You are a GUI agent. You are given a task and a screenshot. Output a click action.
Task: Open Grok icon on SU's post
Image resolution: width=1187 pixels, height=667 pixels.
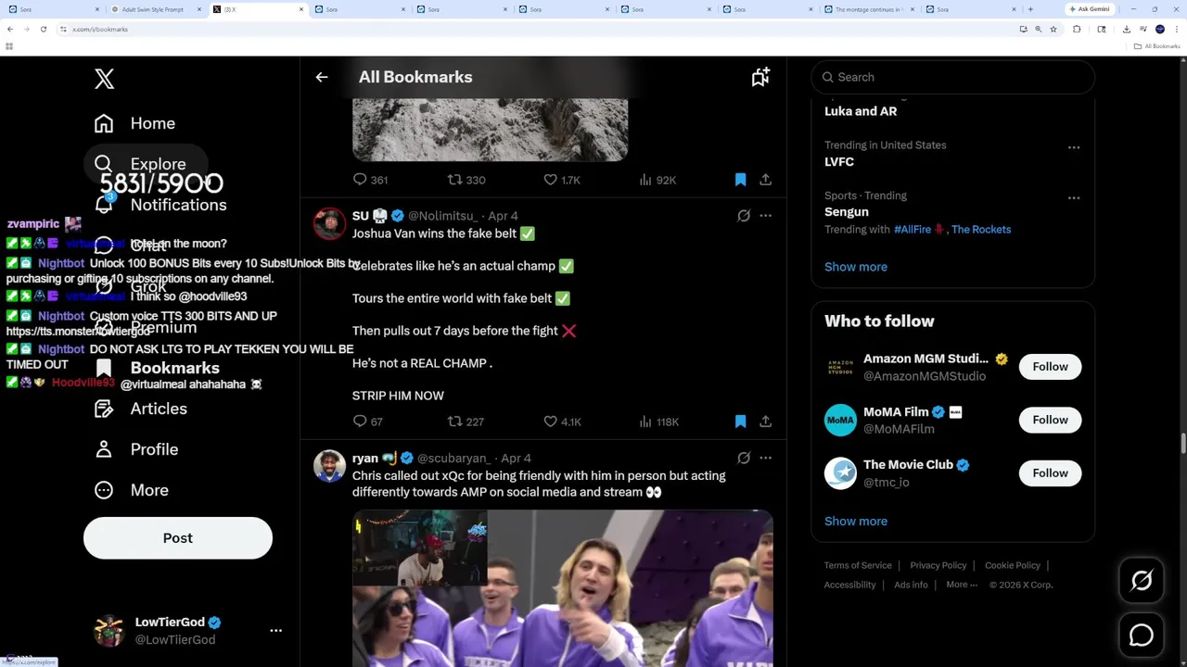click(x=744, y=216)
